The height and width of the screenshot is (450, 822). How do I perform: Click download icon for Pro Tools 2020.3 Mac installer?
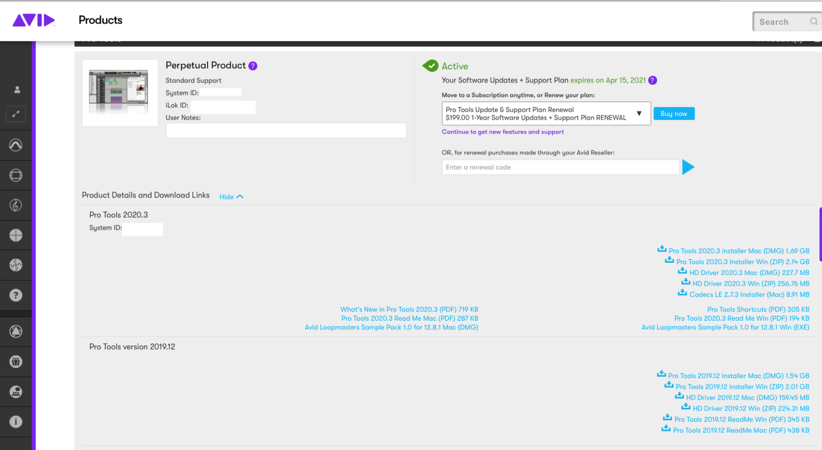662,249
